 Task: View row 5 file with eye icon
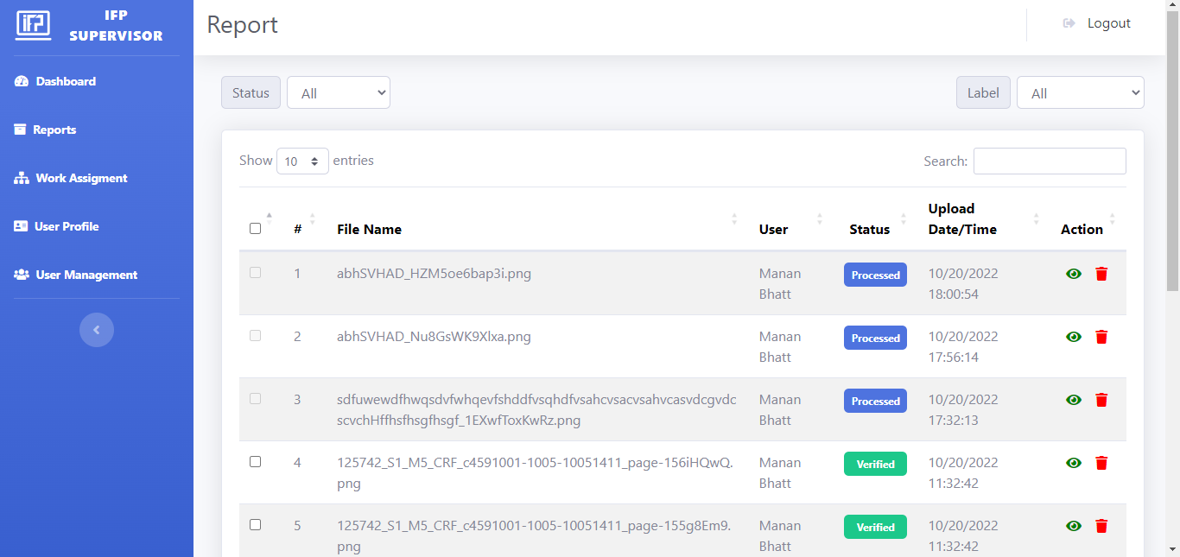1074,526
